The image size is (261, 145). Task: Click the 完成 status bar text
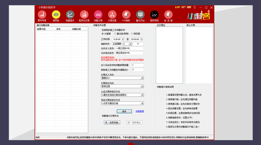pyautogui.click(x=38, y=137)
